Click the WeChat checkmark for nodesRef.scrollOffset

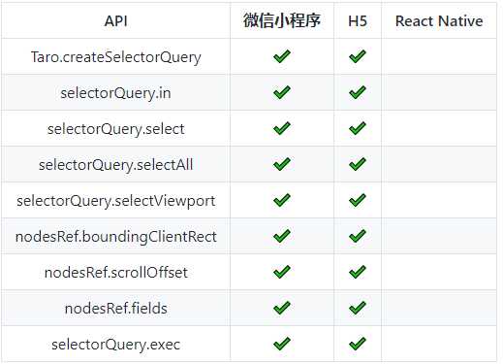(x=282, y=272)
